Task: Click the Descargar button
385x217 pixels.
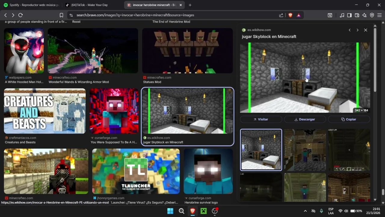Action: coord(305,119)
